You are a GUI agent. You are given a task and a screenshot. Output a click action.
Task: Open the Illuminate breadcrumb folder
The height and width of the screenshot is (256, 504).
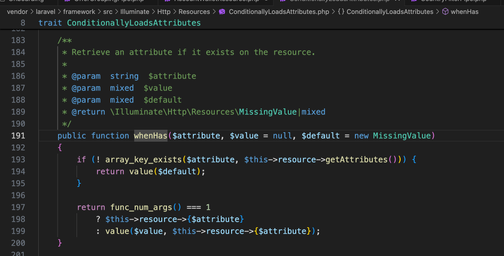point(135,12)
